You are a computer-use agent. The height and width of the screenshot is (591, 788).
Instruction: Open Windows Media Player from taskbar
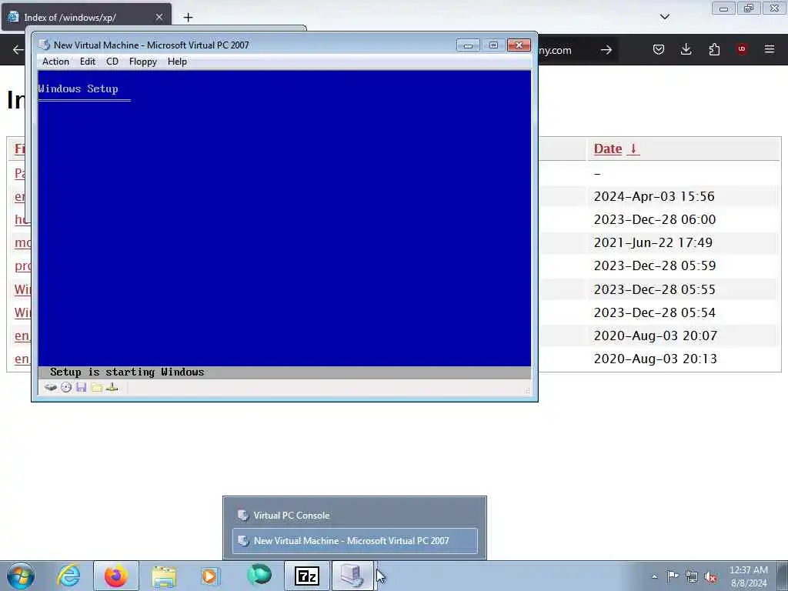[x=210, y=576]
